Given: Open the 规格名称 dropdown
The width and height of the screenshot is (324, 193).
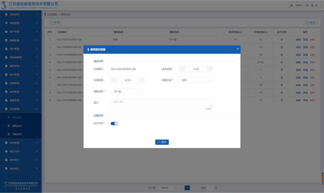Looking at the screenshot, I should [x=127, y=91].
